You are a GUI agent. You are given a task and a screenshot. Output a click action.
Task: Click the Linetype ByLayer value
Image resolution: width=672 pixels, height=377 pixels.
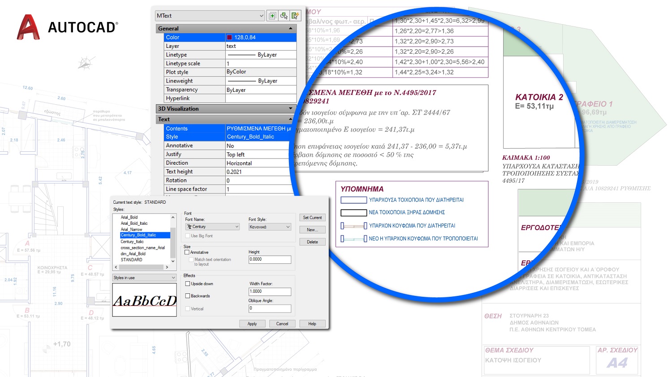coord(261,55)
